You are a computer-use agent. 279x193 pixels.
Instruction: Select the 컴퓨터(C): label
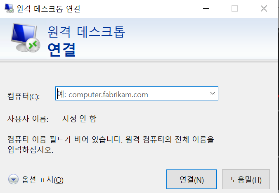[x=24, y=96]
